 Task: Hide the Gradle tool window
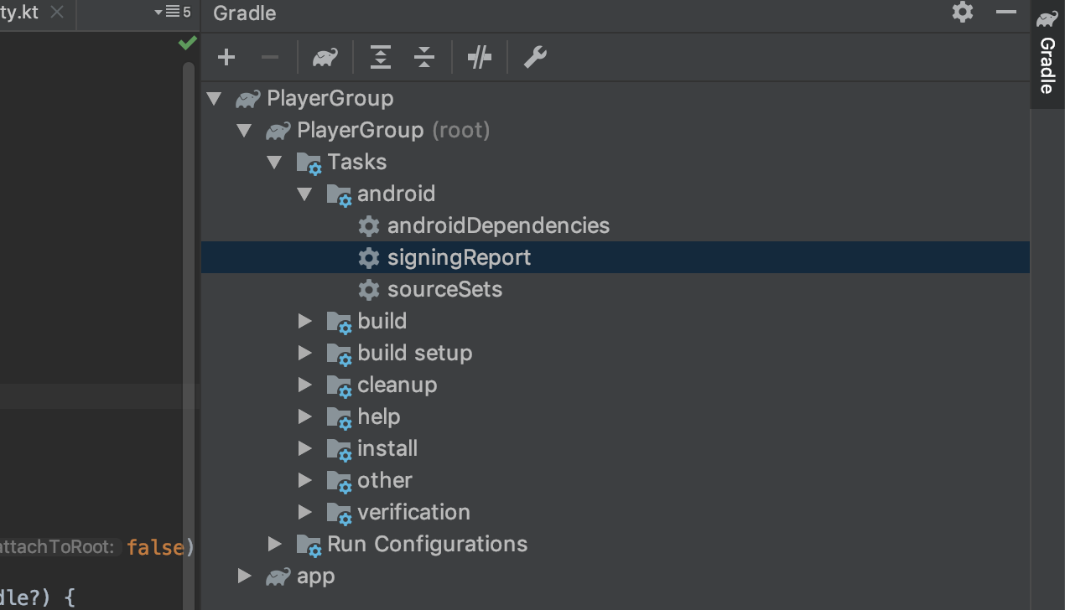tap(1006, 12)
